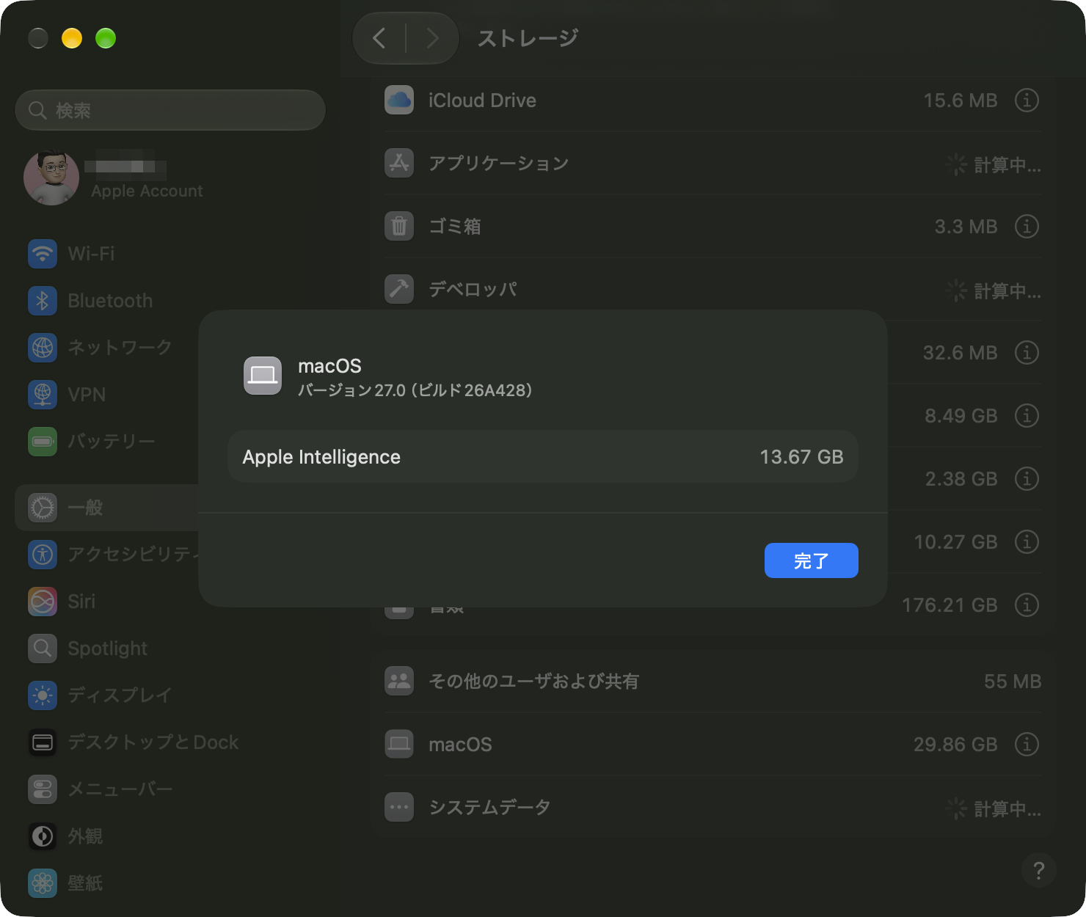Click the システムデータ ellipsis icon

pos(399,807)
